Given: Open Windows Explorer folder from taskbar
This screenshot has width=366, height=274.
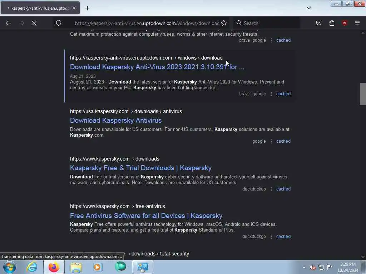Looking at the screenshot, I should pos(76,267).
